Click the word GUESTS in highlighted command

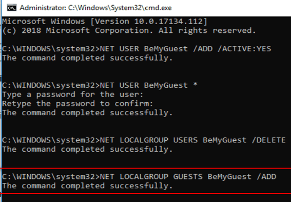coord(188,176)
